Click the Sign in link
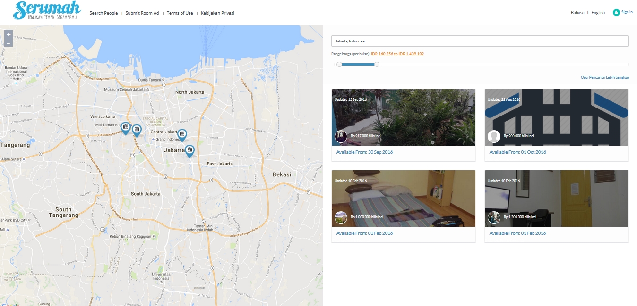The width and height of the screenshot is (637, 306). point(627,12)
